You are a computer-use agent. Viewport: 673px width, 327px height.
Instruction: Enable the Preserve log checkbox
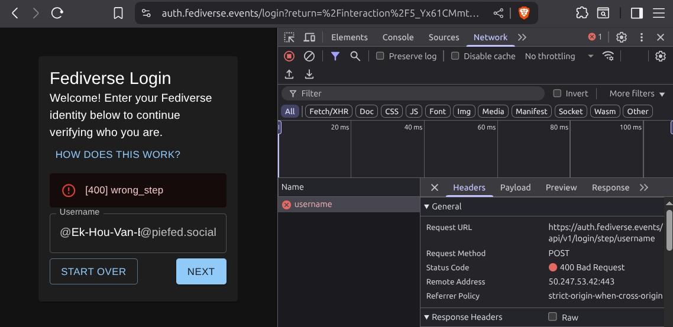(x=380, y=56)
